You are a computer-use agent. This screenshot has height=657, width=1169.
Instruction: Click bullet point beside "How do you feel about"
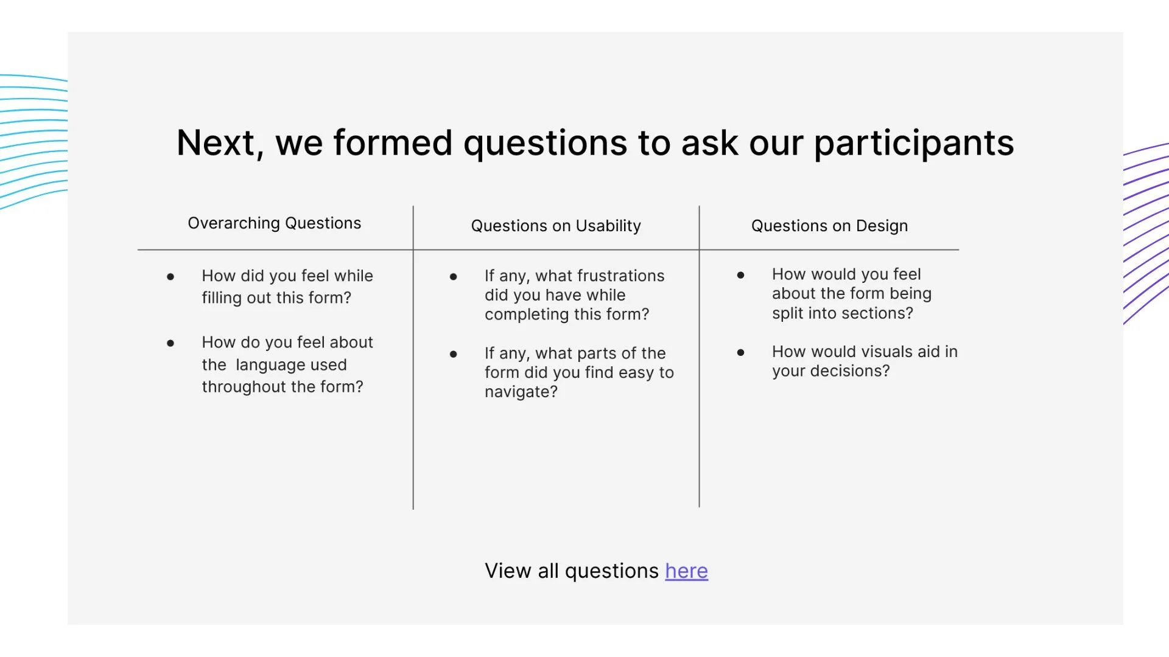[x=170, y=343]
